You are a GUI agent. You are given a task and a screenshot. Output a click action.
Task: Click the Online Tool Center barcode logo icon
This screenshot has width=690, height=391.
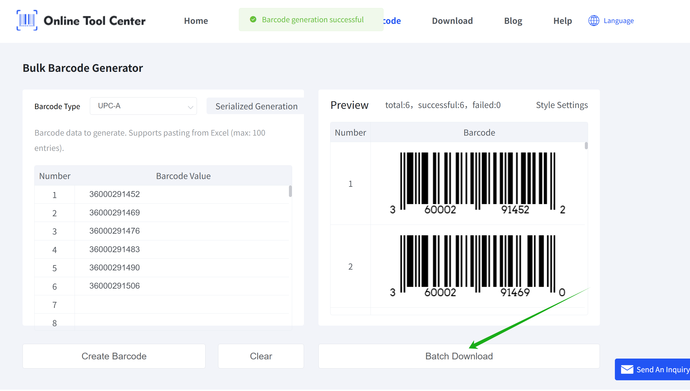tap(26, 20)
